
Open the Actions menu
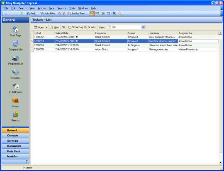click(x=41, y=8)
